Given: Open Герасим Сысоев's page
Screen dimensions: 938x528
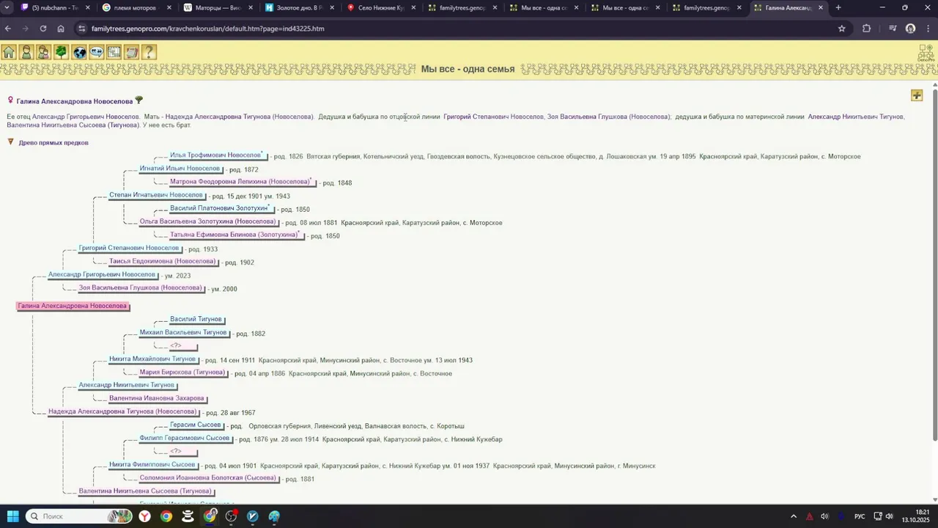Looking at the screenshot, I should click(x=195, y=425).
